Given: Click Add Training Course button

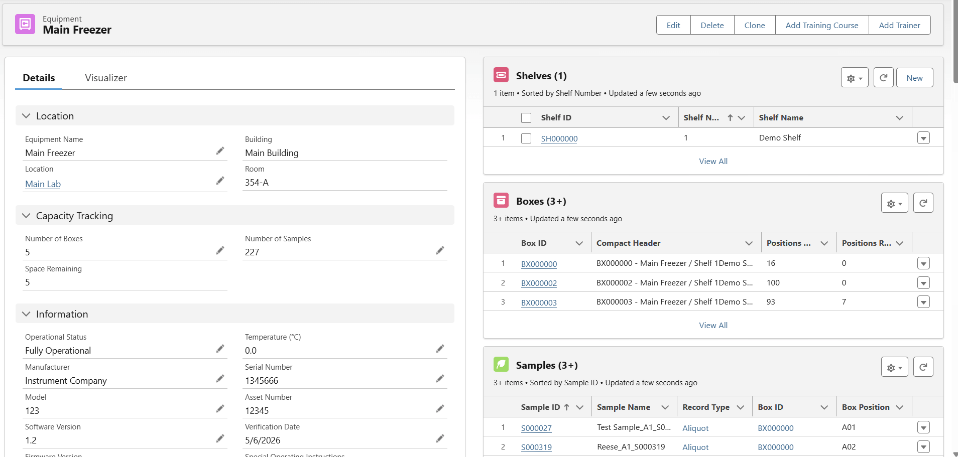Looking at the screenshot, I should 822,25.
